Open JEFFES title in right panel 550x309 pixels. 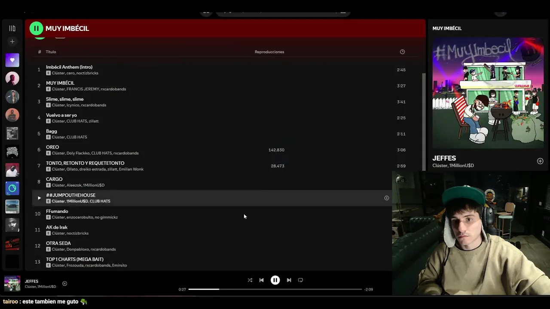(x=444, y=158)
